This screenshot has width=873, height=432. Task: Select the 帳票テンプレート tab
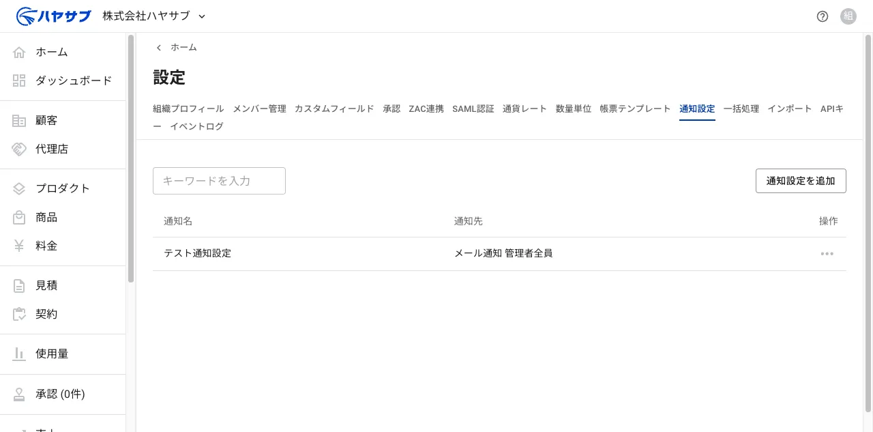[x=636, y=109]
